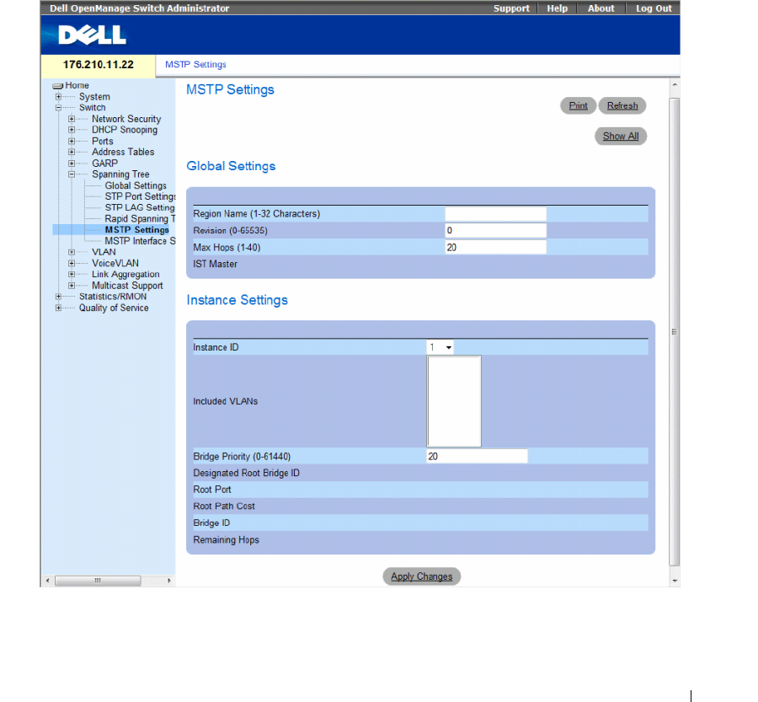Select Multicast Support tree item

coord(127,286)
